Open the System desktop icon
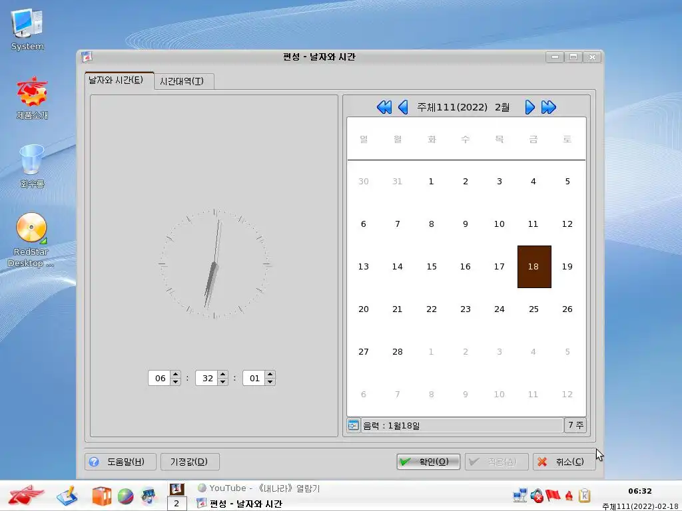Screen dimensions: 682x511 [x=27, y=29]
